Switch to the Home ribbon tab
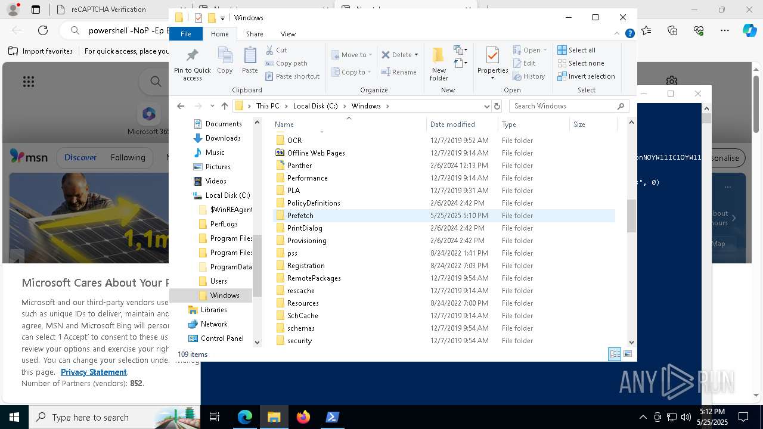763x429 pixels. (219, 34)
